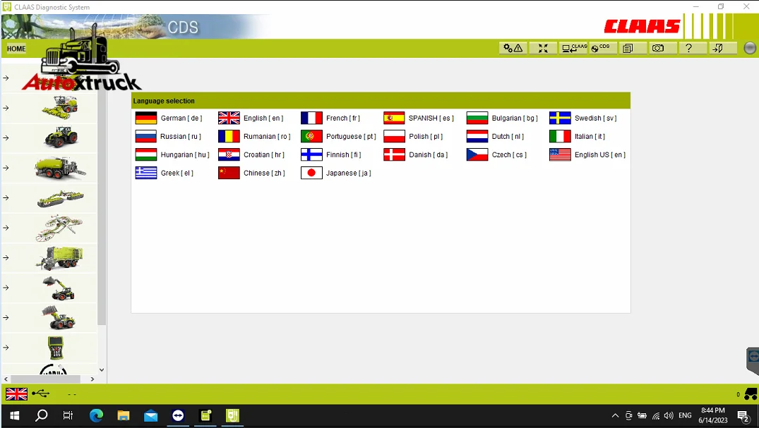
Task: Select the green tractor machine
Action: point(61,137)
